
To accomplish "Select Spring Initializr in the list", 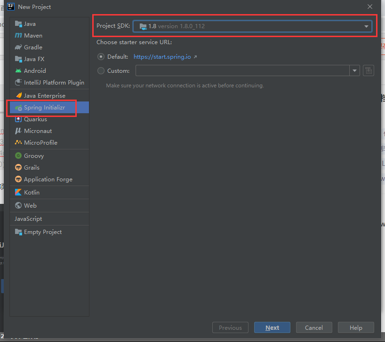I will pyautogui.click(x=49, y=108).
